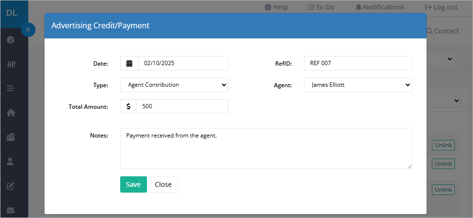Viewport: 473px width, 218px height.
Task: Open the list lines sidebar icon
Action: (x=11, y=89)
